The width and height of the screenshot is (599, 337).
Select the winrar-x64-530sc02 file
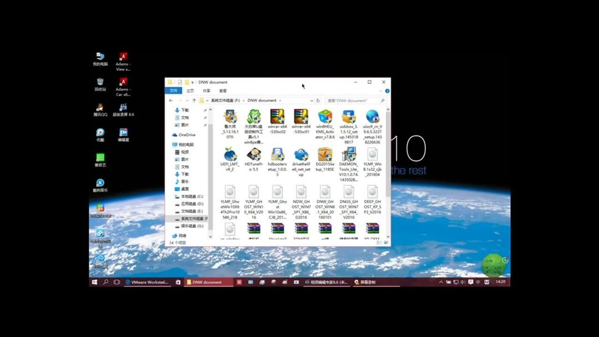(x=277, y=122)
